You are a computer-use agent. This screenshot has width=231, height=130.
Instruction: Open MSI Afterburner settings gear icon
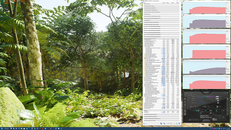(x=185, y=111)
